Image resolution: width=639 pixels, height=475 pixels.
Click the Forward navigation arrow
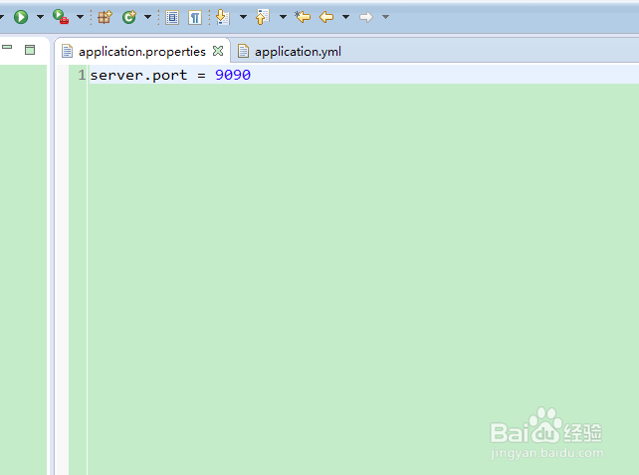tap(366, 17)
